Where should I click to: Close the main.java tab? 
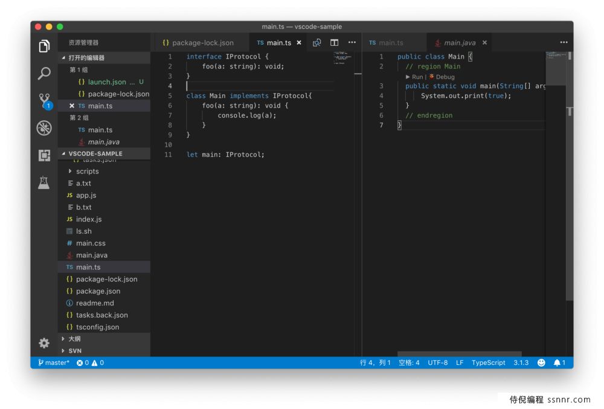(x=484, y=43)
